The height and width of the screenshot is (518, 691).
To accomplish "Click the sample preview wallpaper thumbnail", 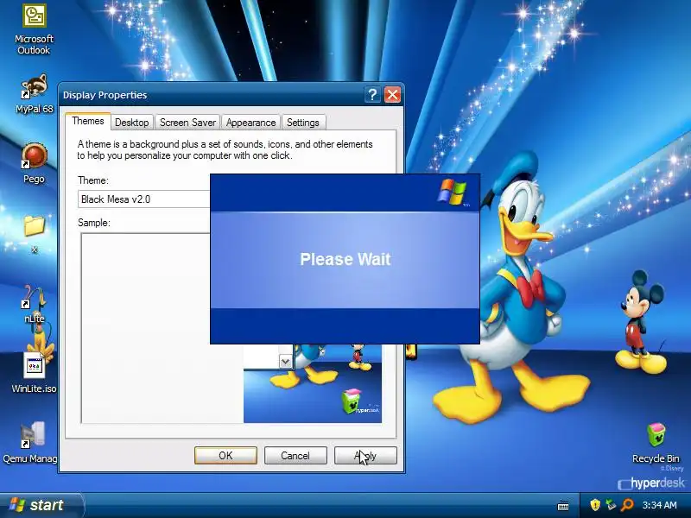I will pyautogui.click(x=313, y=383).
